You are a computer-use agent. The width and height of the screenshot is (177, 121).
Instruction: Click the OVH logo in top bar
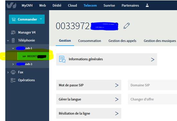tap(12, 5)
